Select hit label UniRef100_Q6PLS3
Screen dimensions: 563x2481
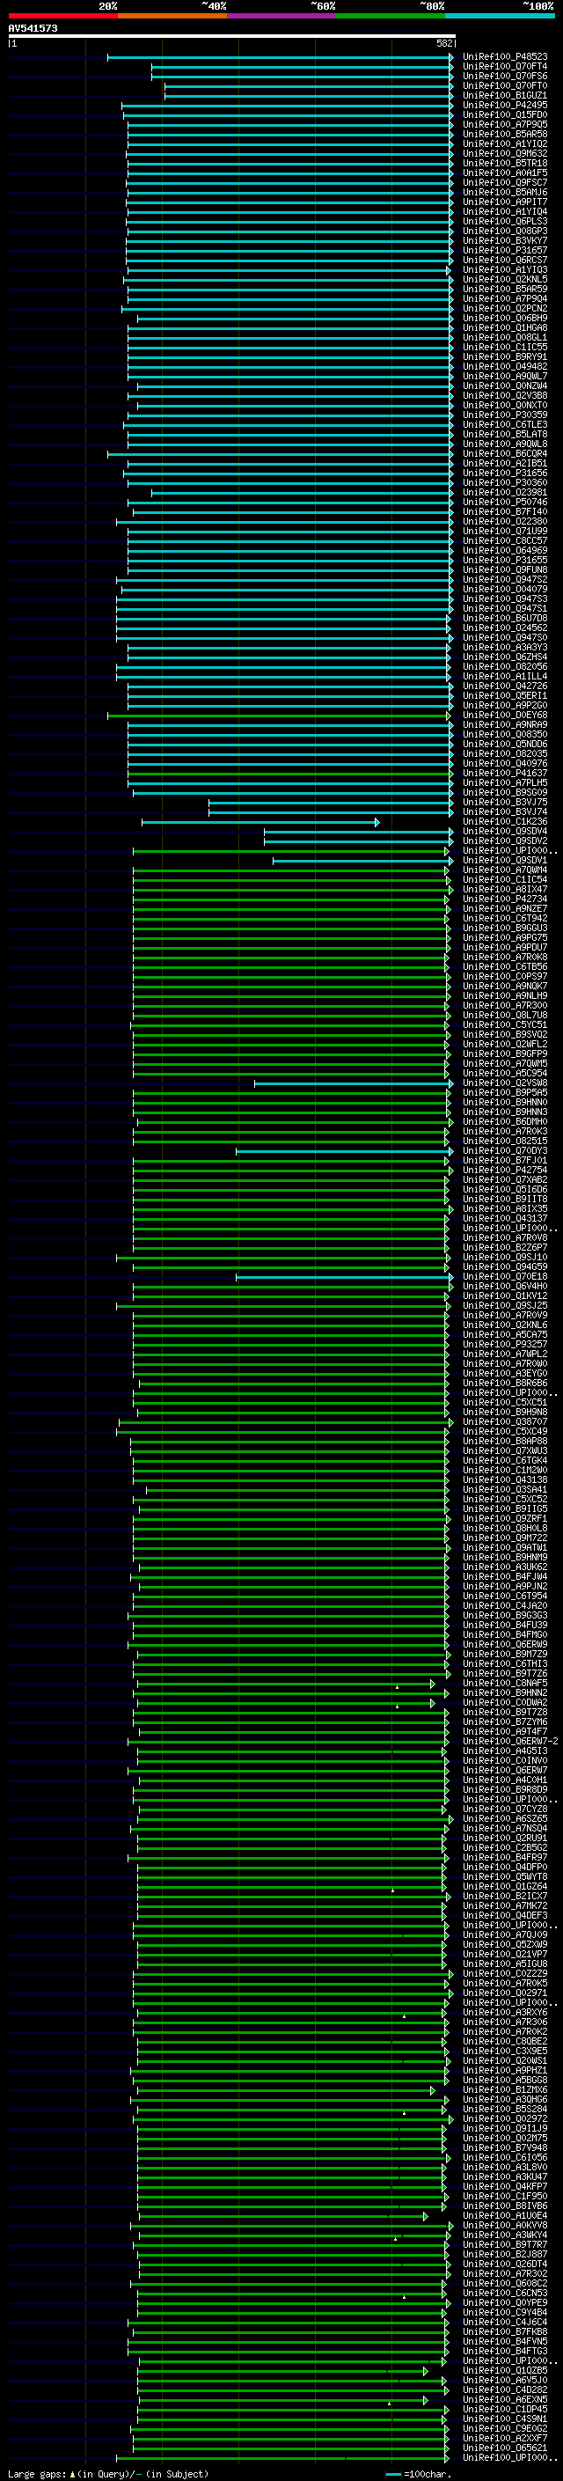coord(505,222)
